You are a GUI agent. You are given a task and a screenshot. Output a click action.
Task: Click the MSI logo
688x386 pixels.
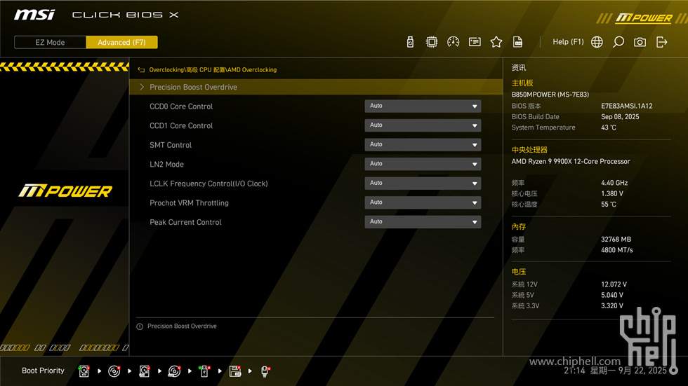(x=34, y=15)
